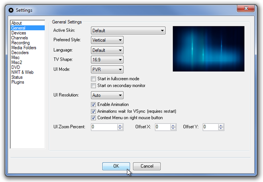Uncheck Enable Animation checkbox
Viewport: 263px width, 182px height.
pyautogui.click(x=93, y=105)
